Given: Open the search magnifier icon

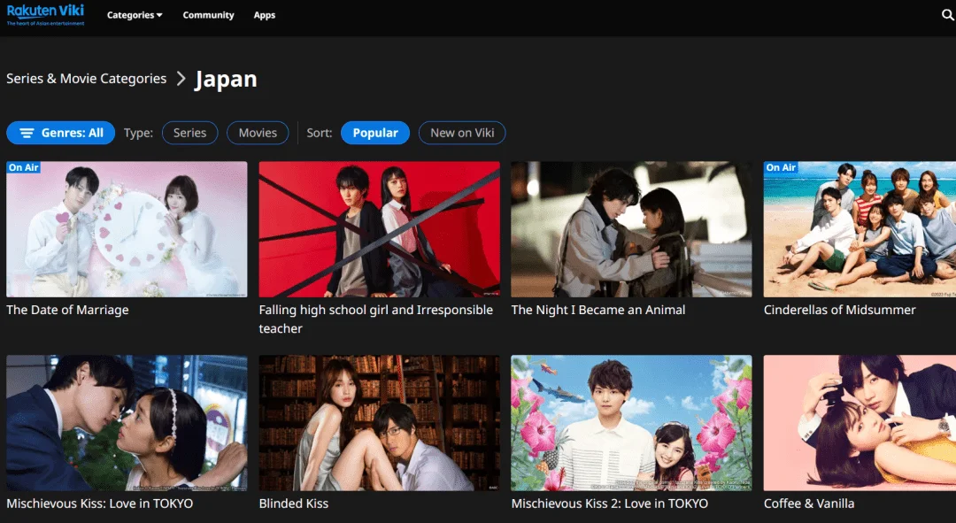Looking at the screenshot, I should [947, 15].
